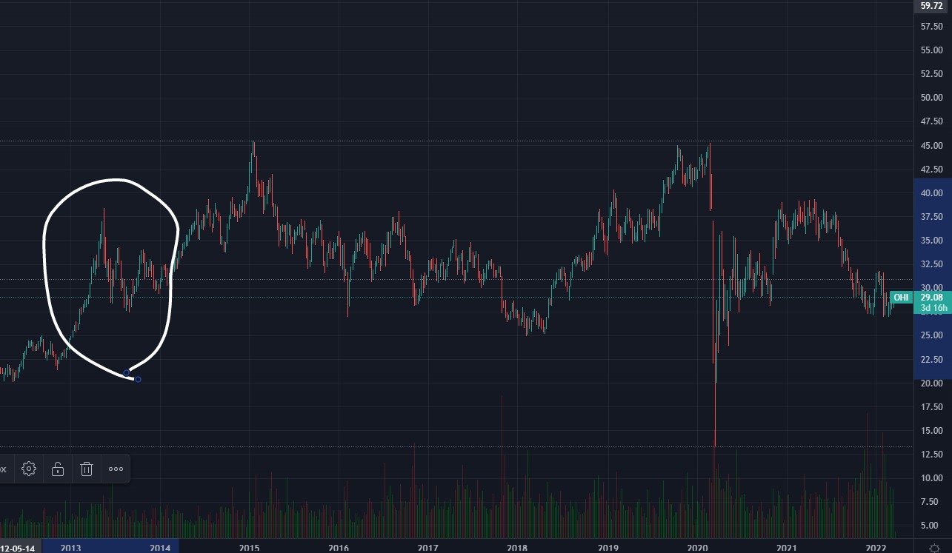Click the 12.50 price scale value
The width and height of the screenshot is (952, 553).
931,455
